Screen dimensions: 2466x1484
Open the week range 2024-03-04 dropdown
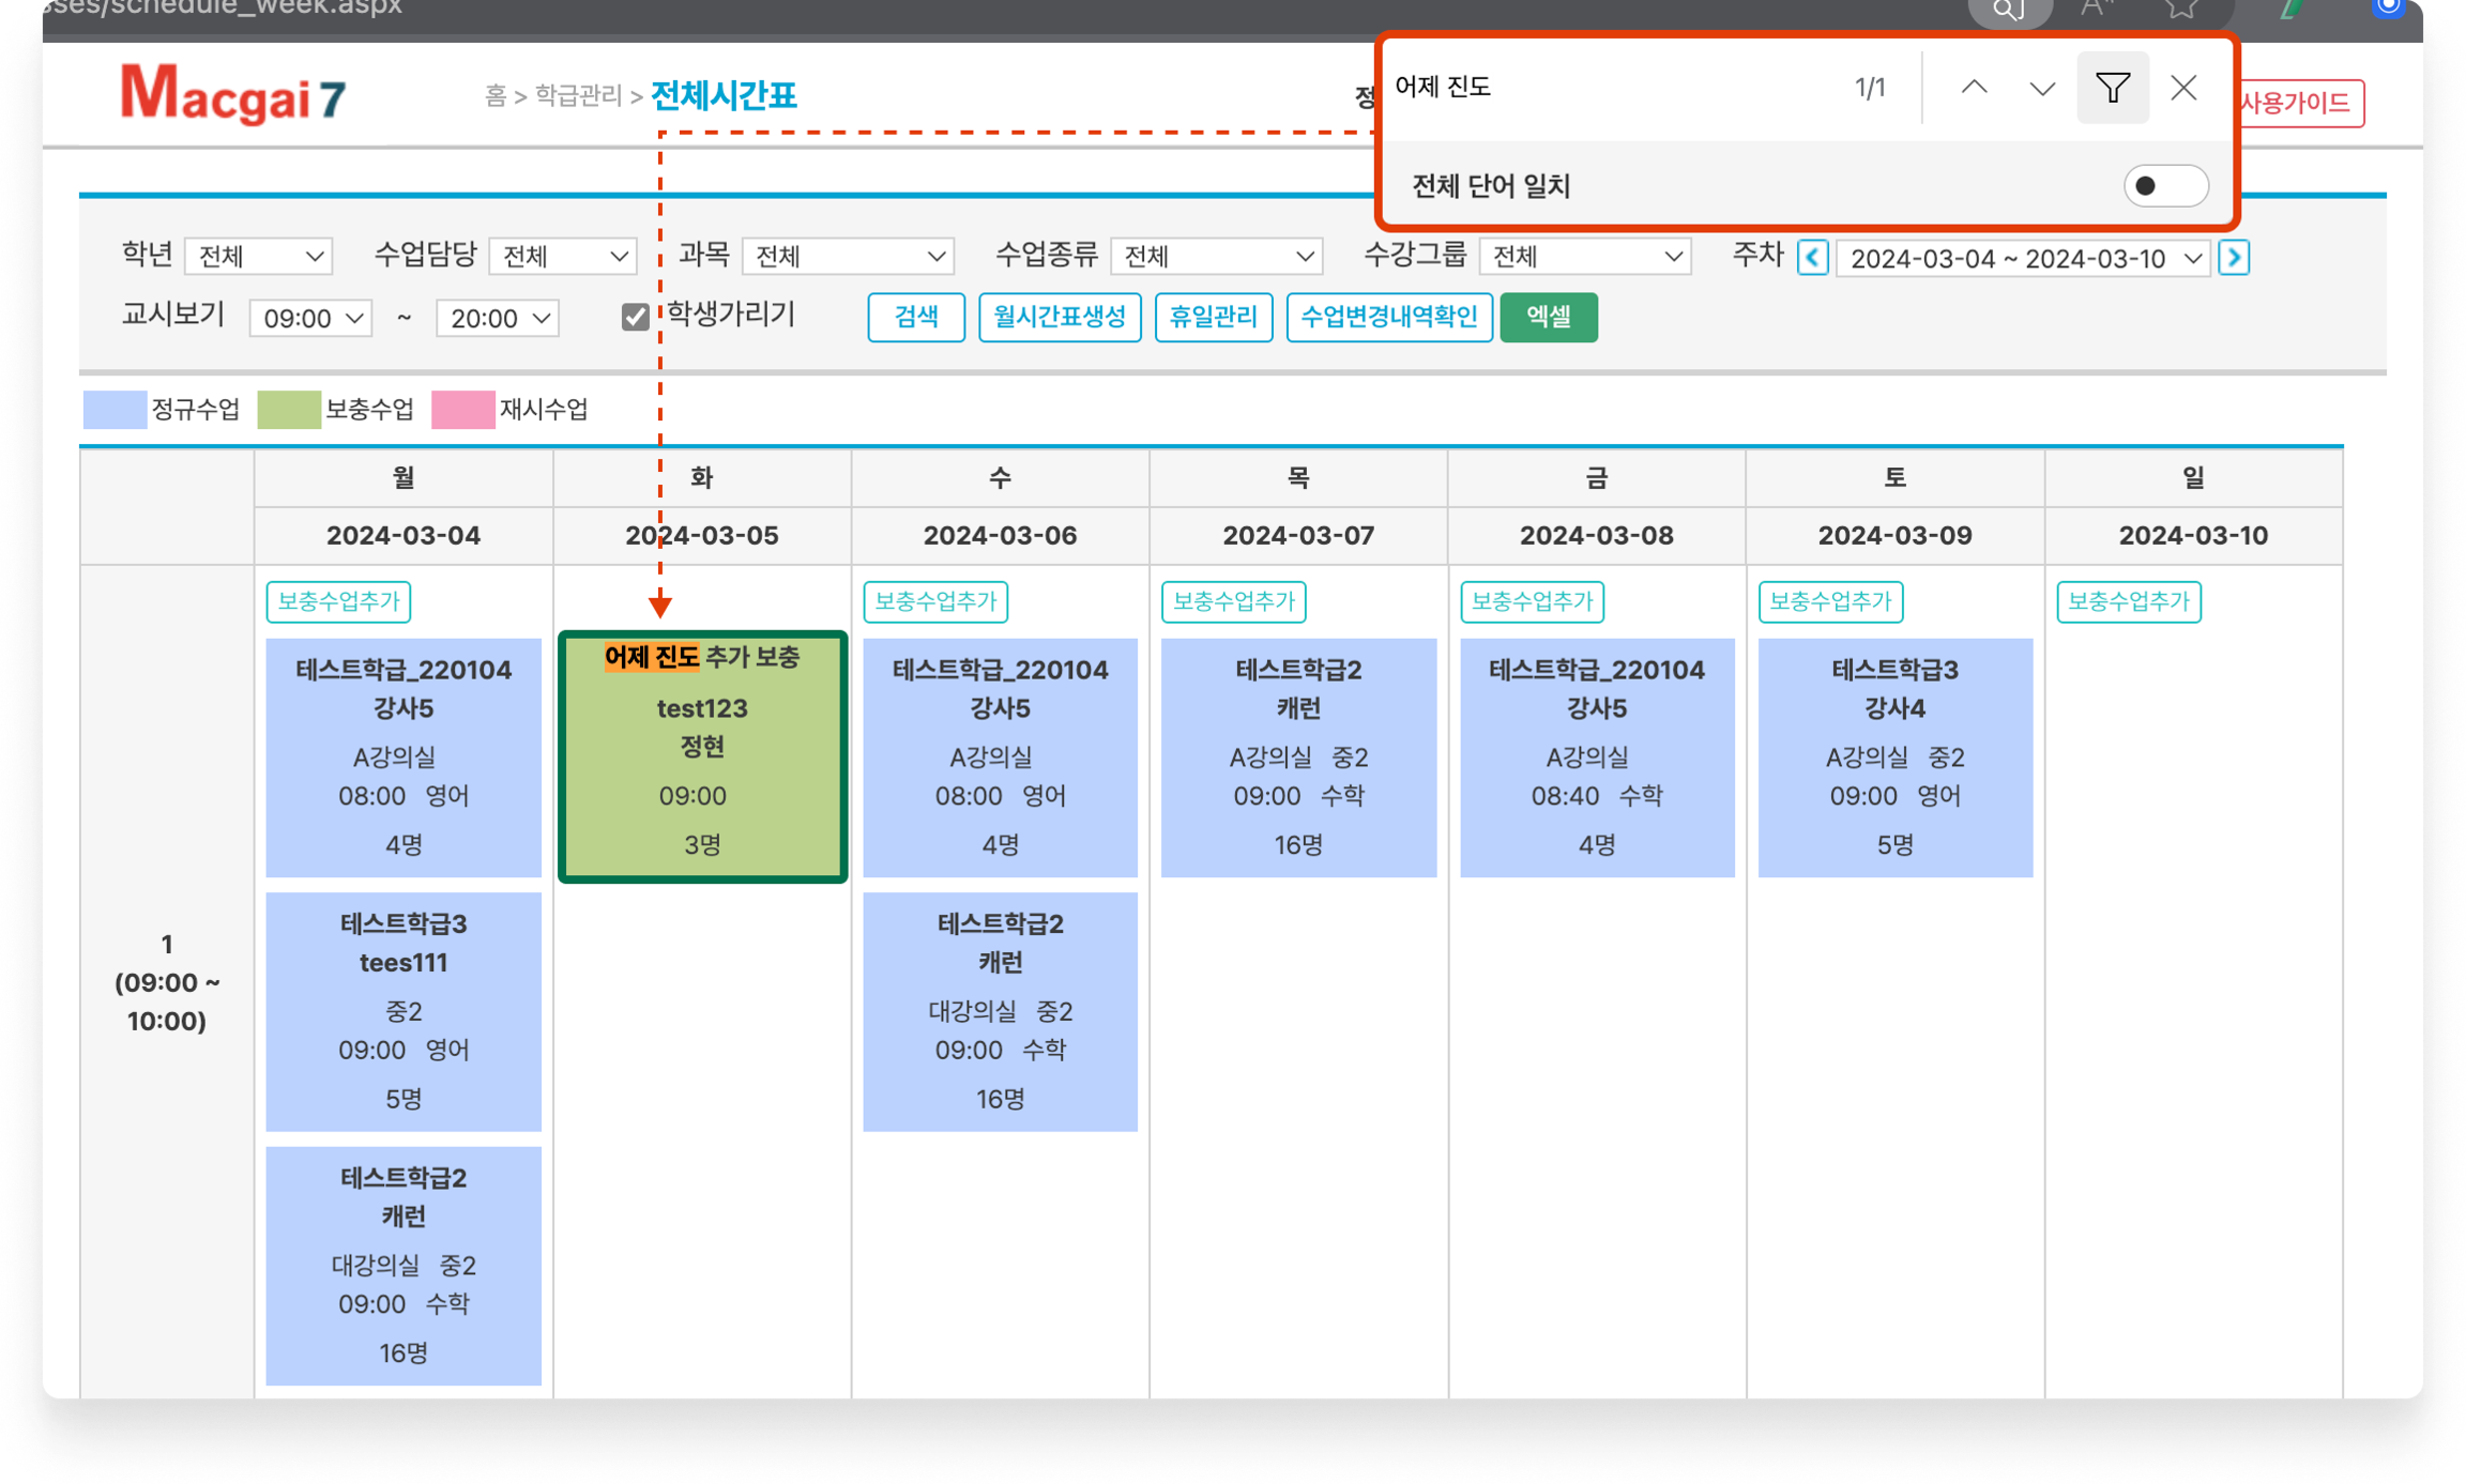[2023, 259]
